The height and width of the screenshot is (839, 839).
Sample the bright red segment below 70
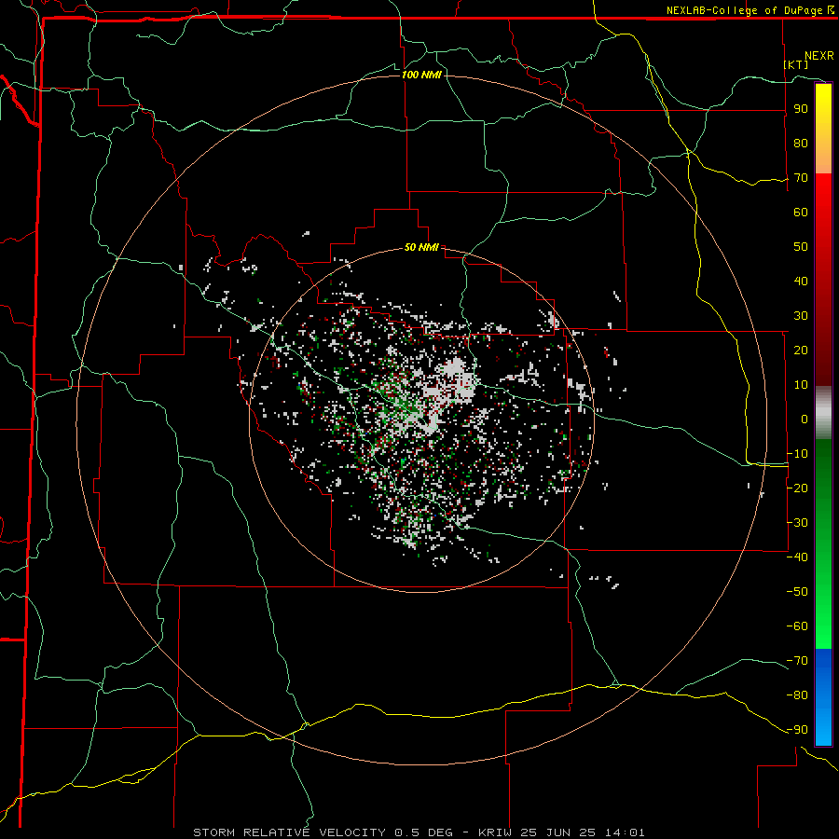click(x=823, y=193)
